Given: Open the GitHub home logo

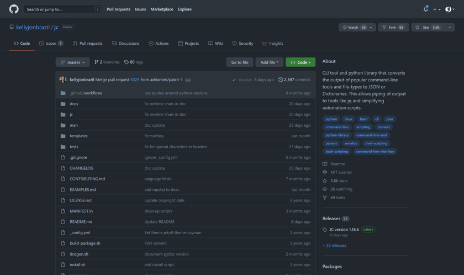Looking at the screenshot, I should click(x=14, y=9).
